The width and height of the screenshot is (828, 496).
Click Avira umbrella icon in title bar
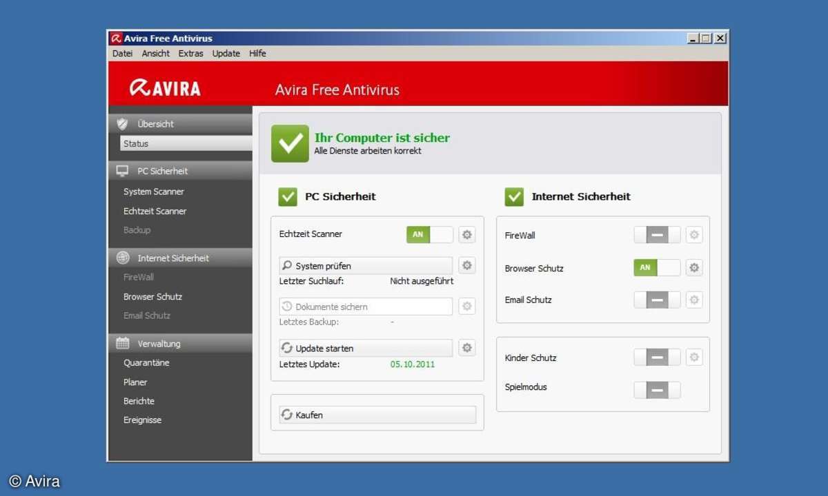pos(117,39)
